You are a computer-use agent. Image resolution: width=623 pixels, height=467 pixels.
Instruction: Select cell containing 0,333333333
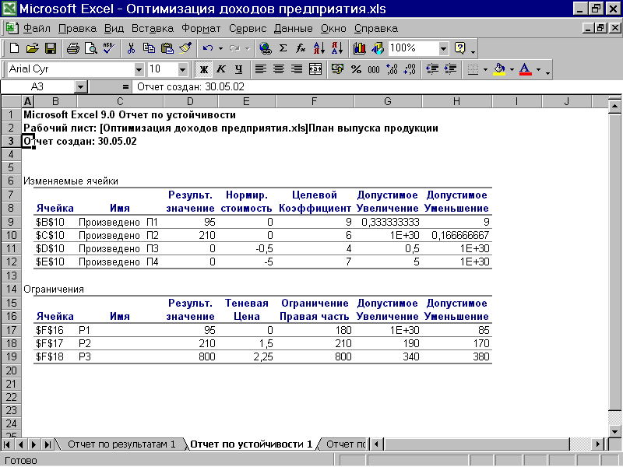click(x=388, y=222)
